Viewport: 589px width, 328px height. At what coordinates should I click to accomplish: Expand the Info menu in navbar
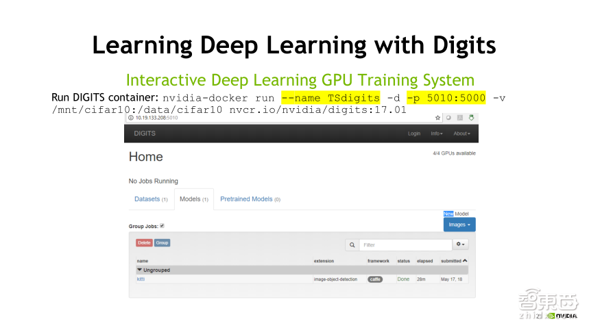[436, 134]
